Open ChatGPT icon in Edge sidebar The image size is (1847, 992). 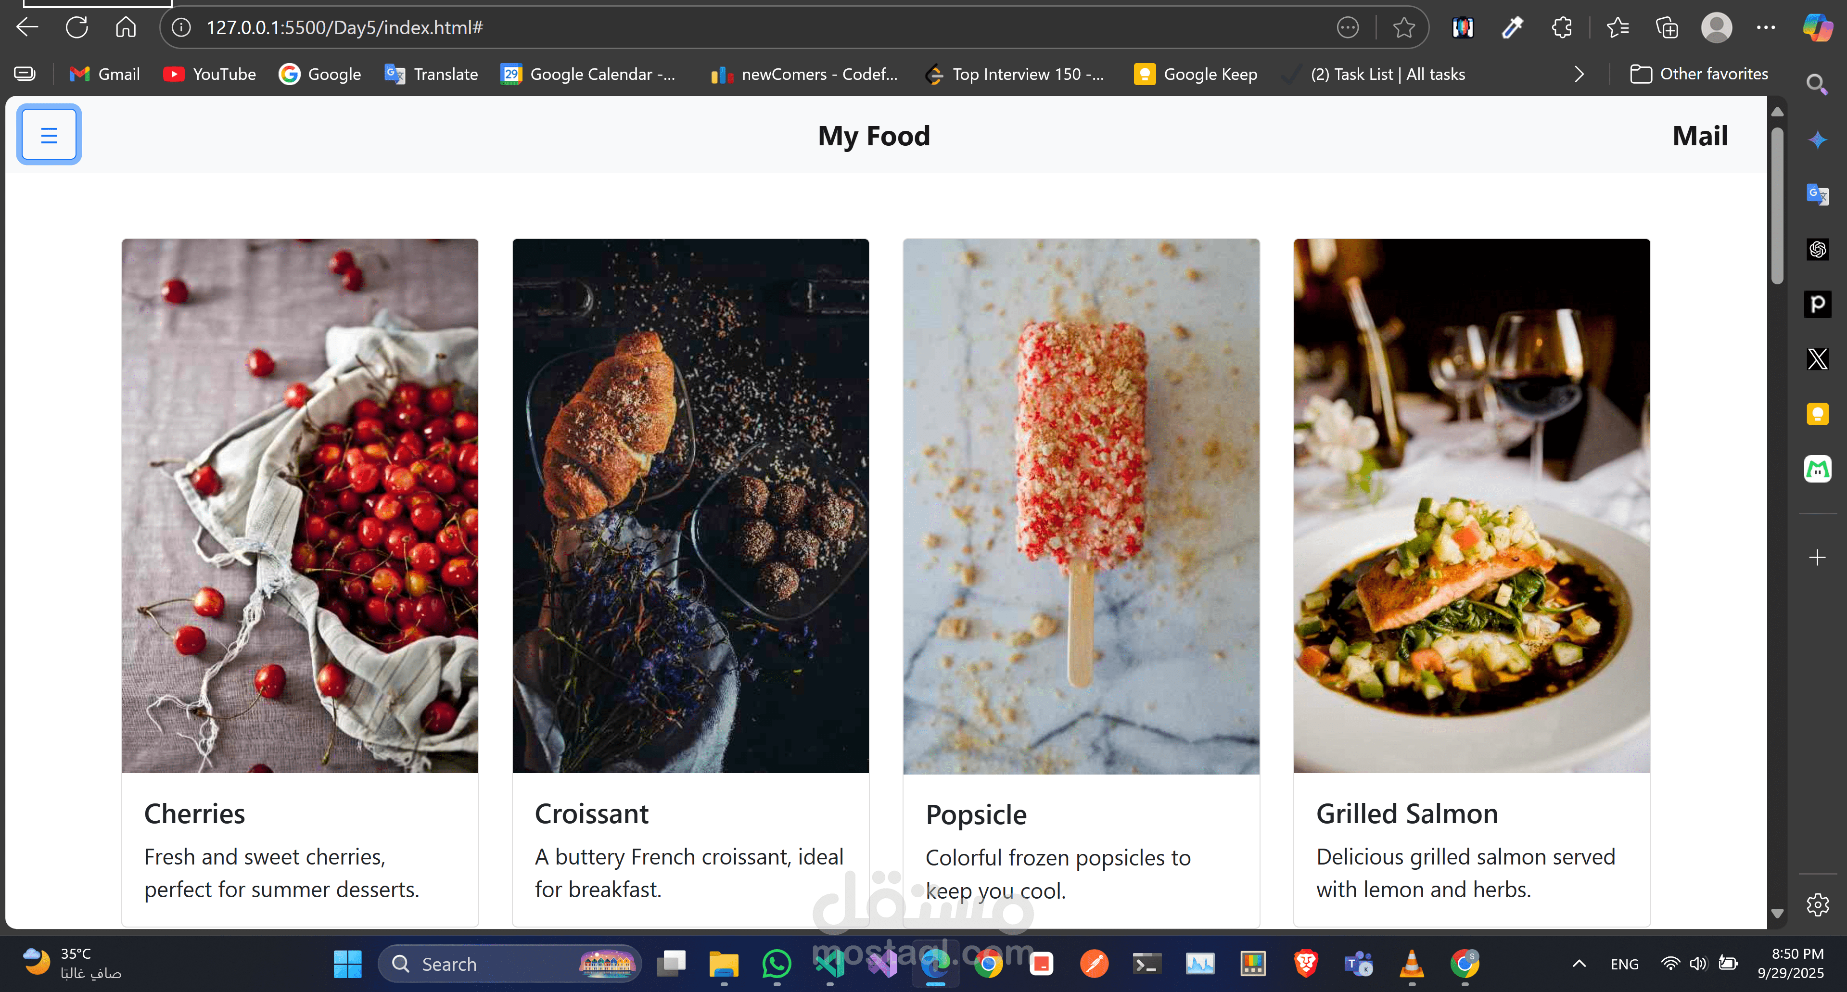point(1817,249)
